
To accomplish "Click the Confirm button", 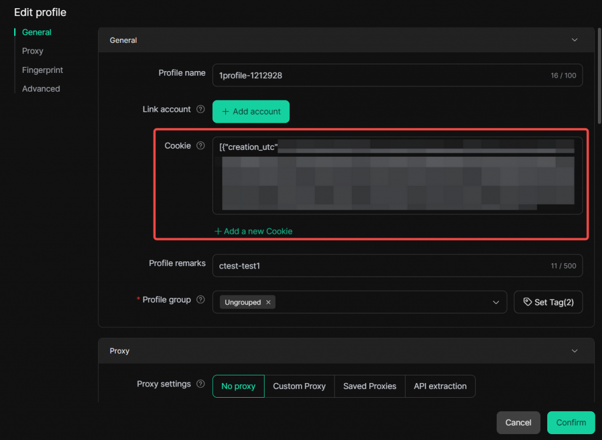I will click(571, 422).
